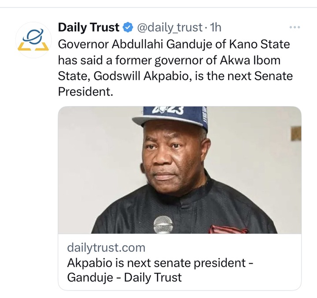Click the Daily Trust display name
The height and width of the screenshot is (298, 317).
point(88,28)
